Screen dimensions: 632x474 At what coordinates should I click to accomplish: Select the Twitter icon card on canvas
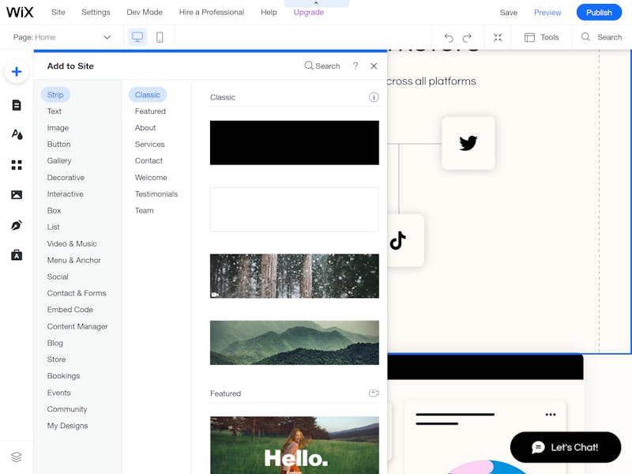pyautogui.click(x=468, y=143)
